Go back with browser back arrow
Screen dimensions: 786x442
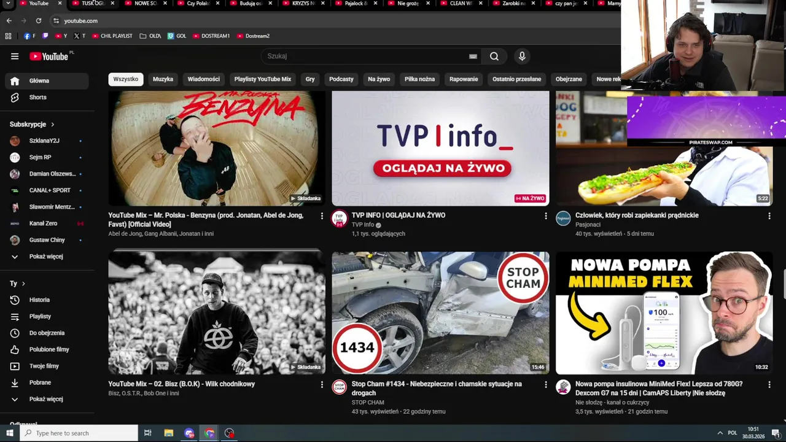9,21
